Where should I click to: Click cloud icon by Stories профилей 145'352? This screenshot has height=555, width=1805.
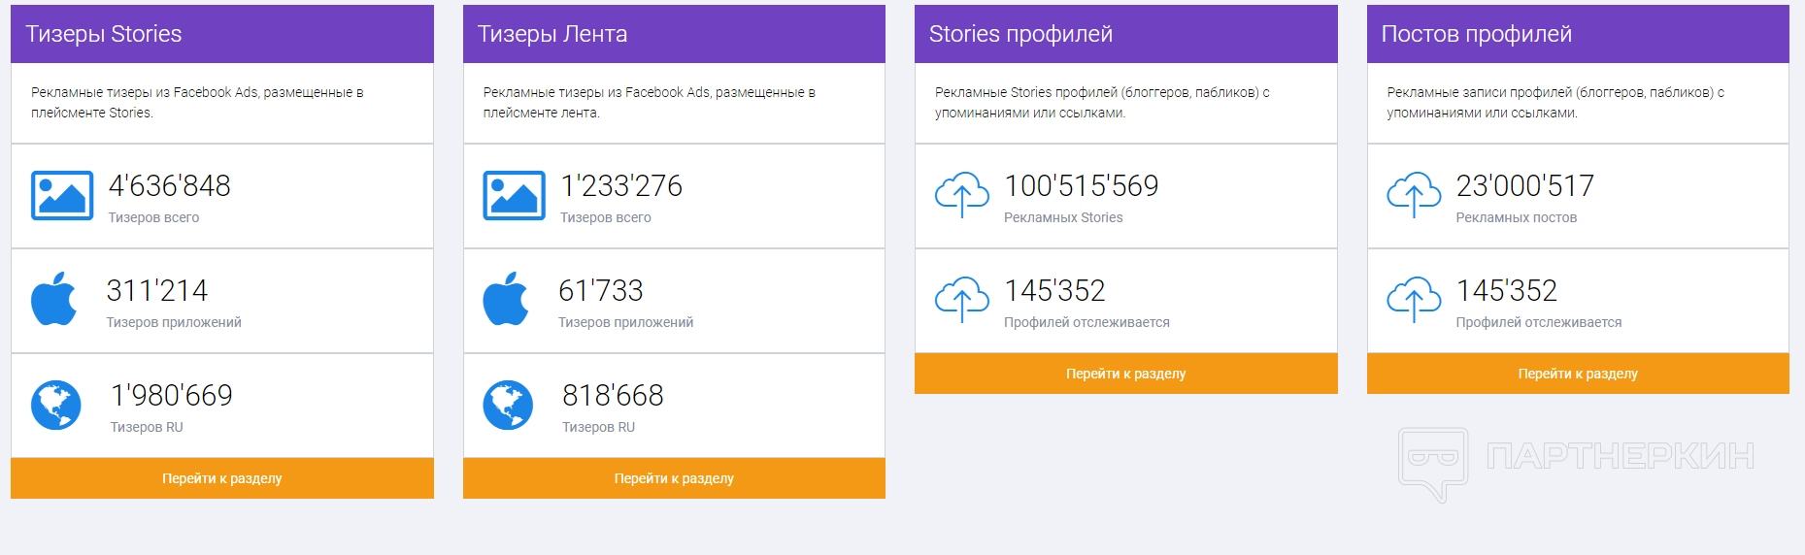[961, 300]
